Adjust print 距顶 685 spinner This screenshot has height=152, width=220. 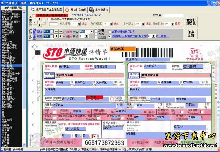click(52, 36)
